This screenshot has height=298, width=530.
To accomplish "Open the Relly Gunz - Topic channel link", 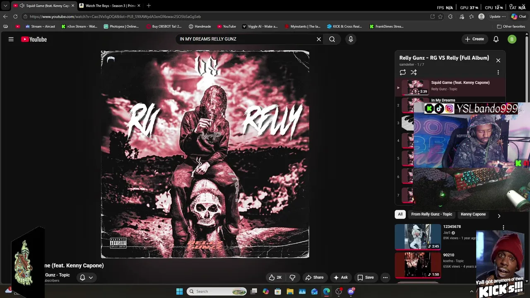I will [58, 275].
